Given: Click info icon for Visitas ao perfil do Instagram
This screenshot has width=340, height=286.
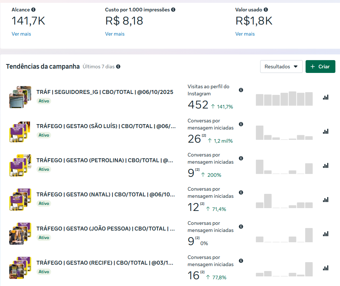Looking at the screenshot, I should pos(241,90).
